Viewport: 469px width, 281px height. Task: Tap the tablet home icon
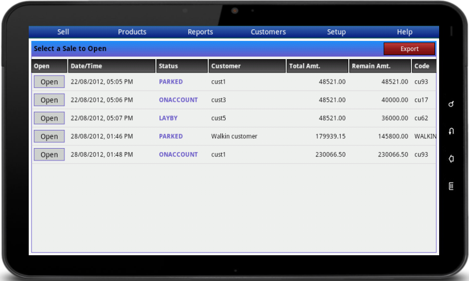click(x=451, y=159)
